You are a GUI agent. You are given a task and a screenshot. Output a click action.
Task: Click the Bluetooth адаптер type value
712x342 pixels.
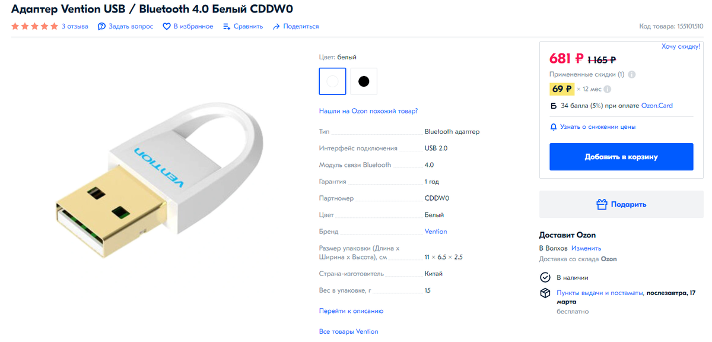[452, 132]
